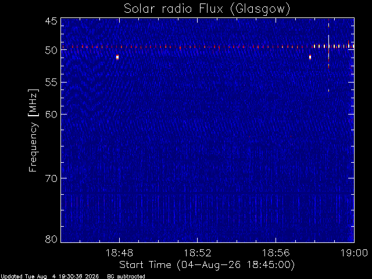Click the white burst near 18:48
The height and width of the screenshot is (279, 372).
click(x=117, y=57)
